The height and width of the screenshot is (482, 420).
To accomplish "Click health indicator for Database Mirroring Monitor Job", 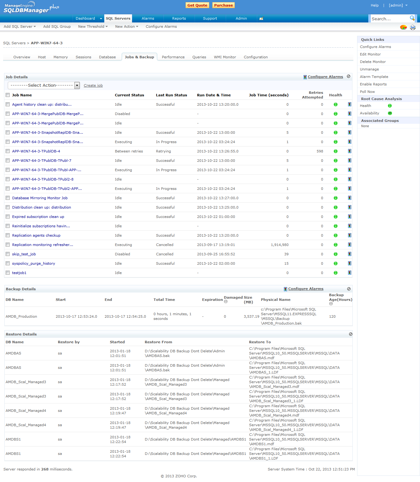I will [x=335, y=198].
